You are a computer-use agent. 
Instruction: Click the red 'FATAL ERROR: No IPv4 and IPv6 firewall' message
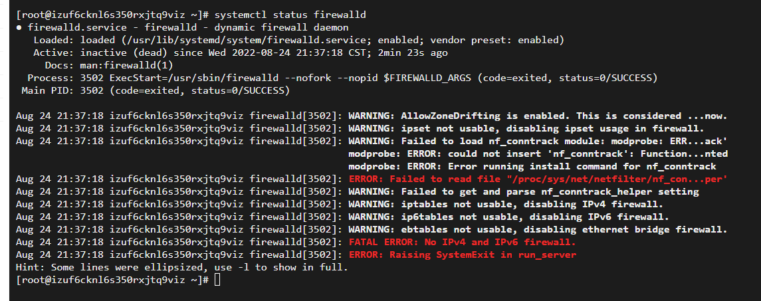point(462,243)
